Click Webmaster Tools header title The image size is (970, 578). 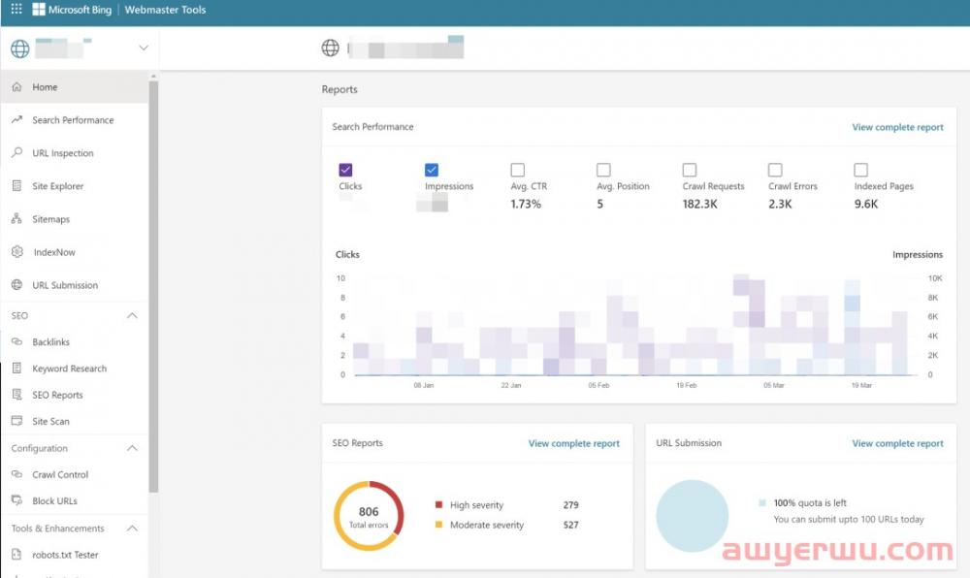click(165, 10)
